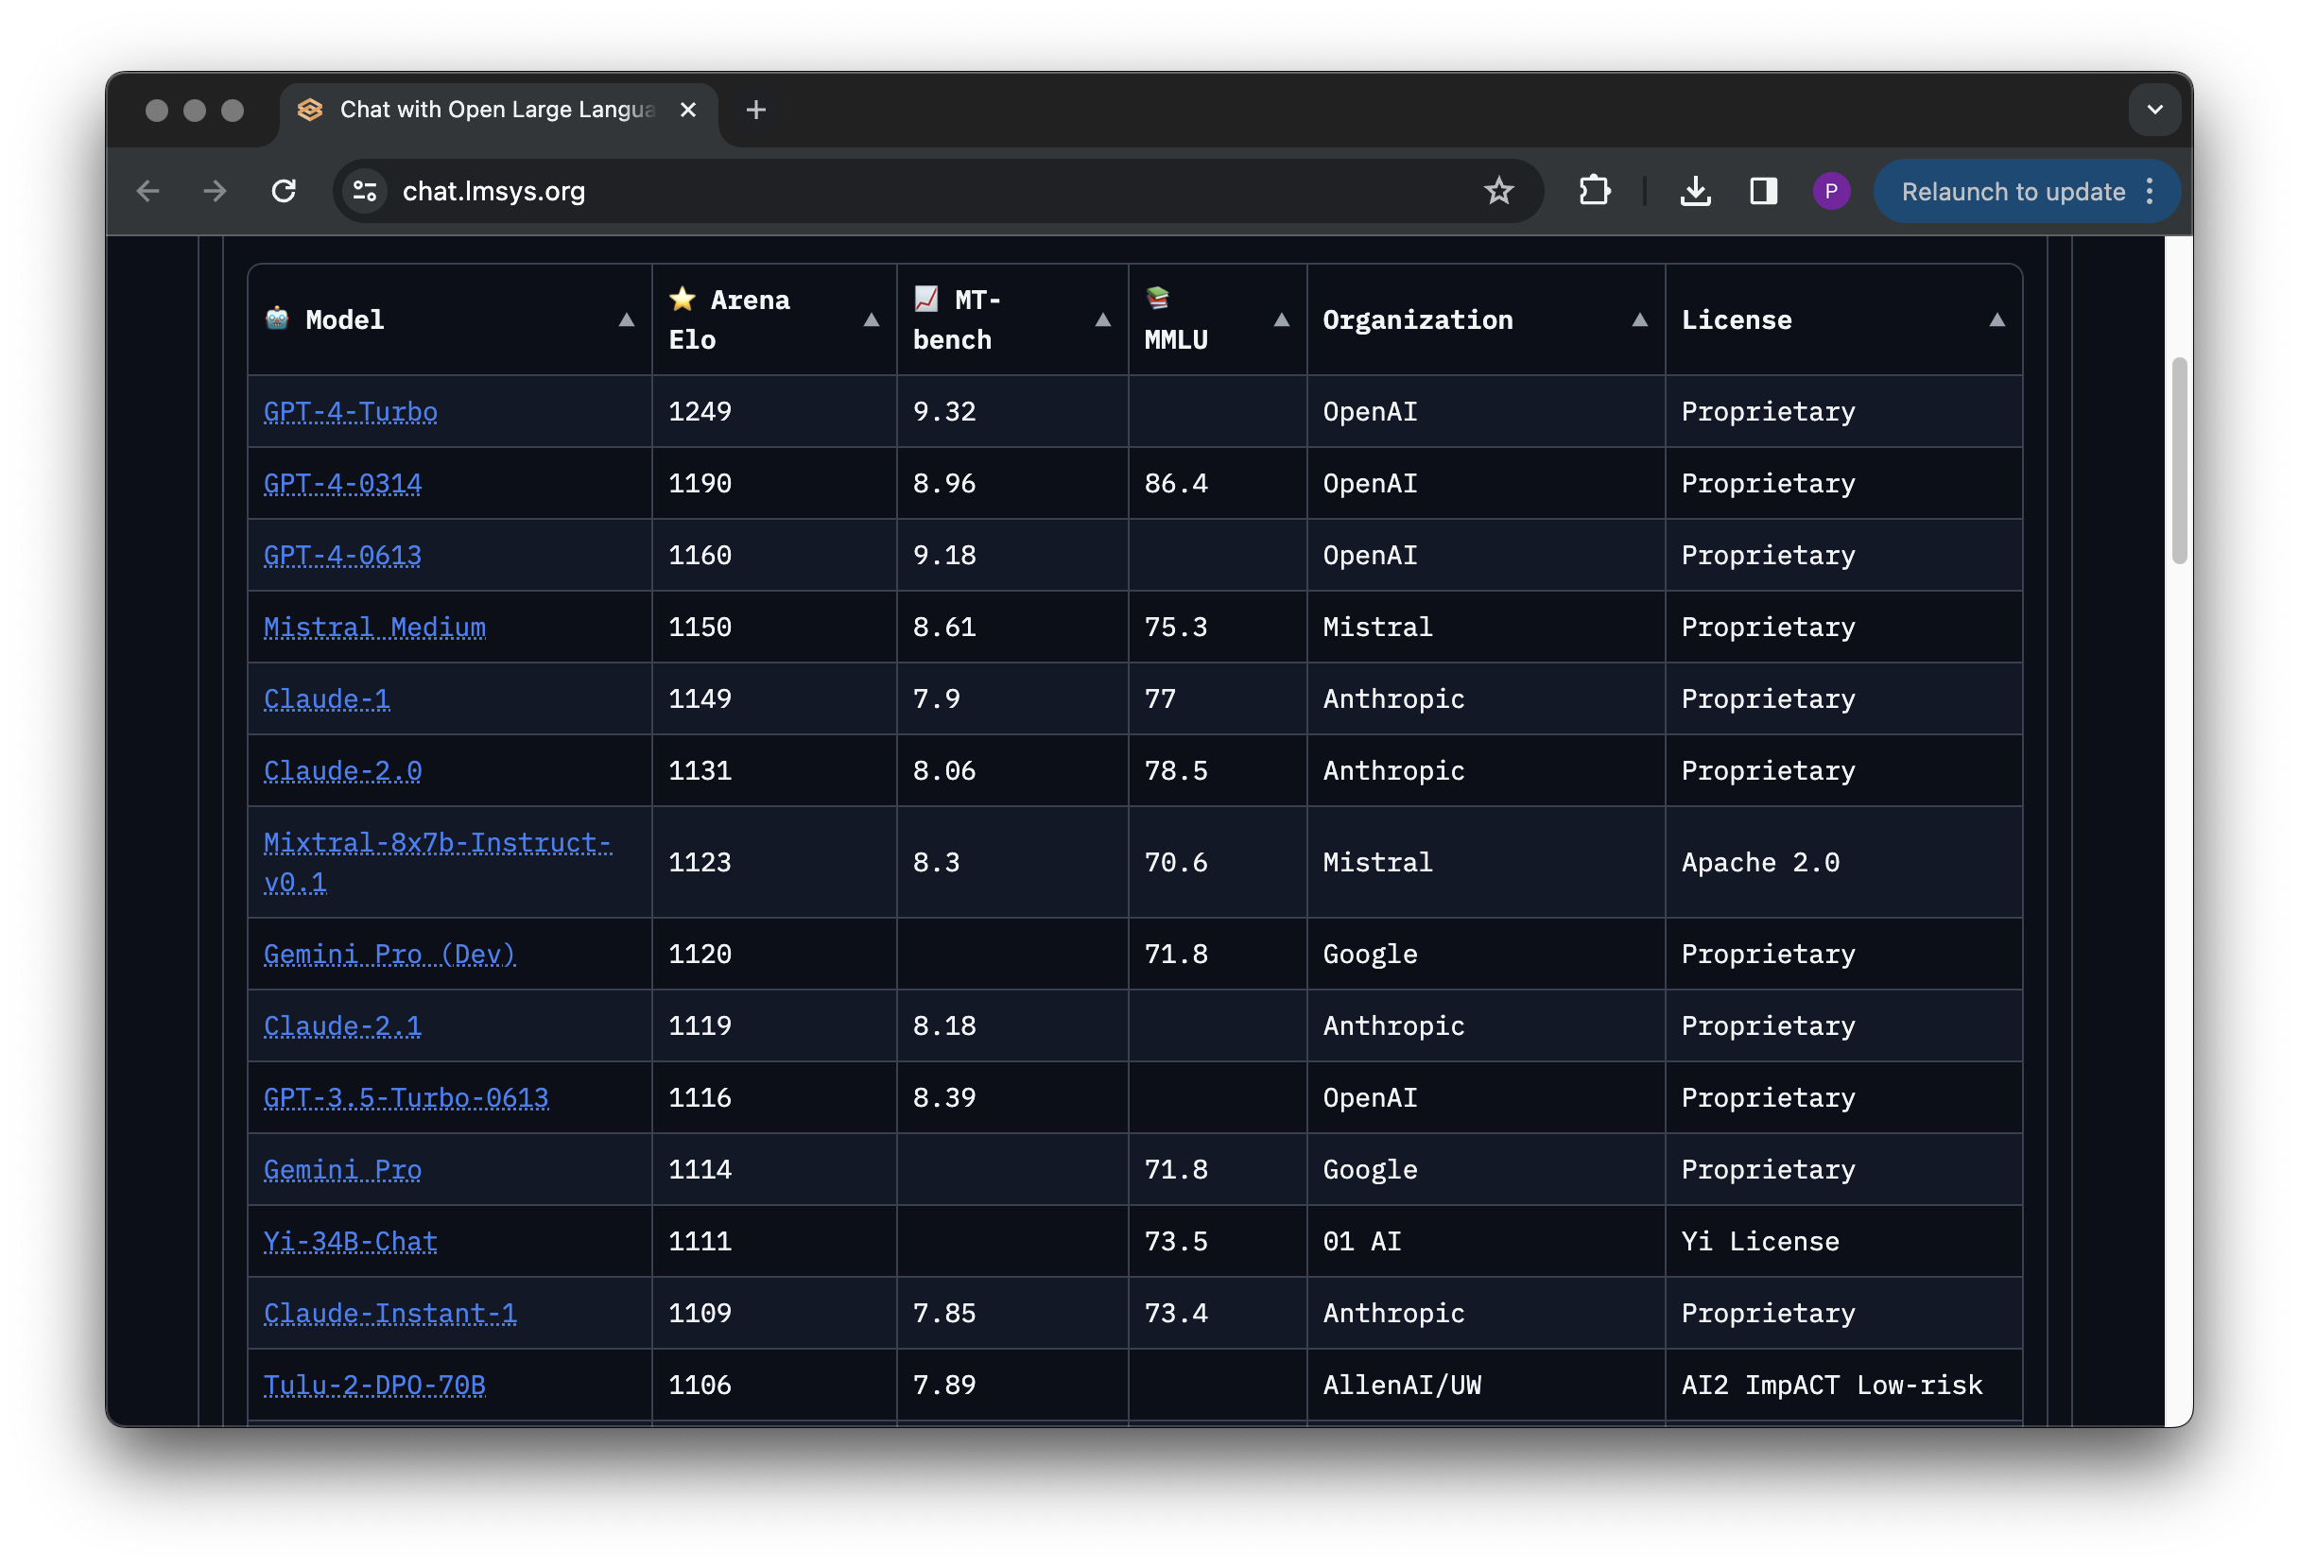Screen dimensions: 2299x1567
Task: Open the downloads panel icon
Action: pos(1696,191)
